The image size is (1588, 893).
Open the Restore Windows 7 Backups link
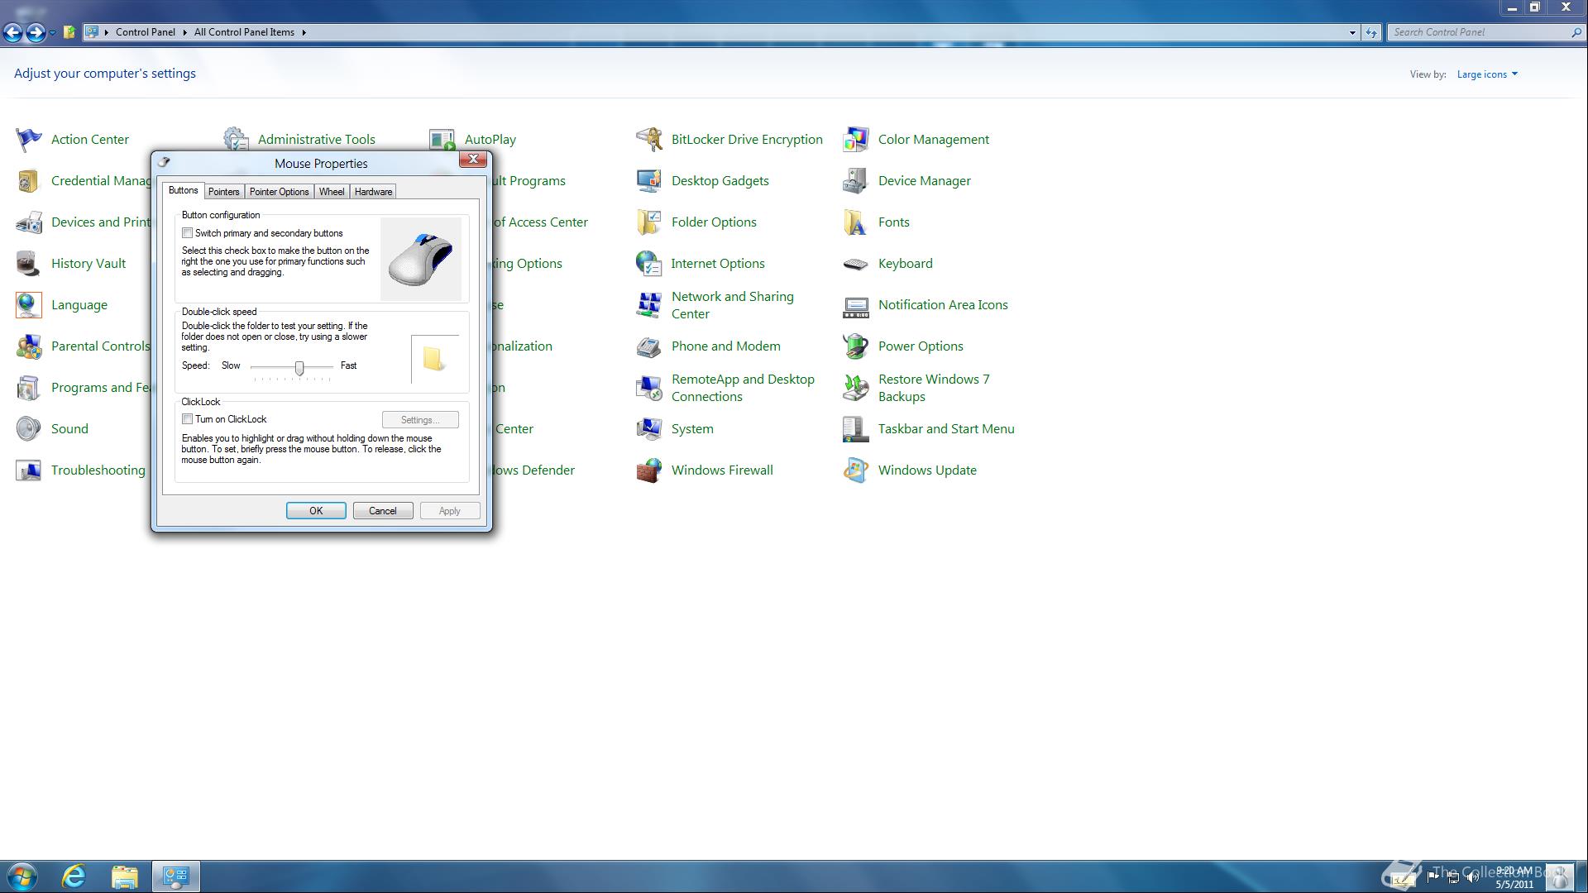pos(934,388)
